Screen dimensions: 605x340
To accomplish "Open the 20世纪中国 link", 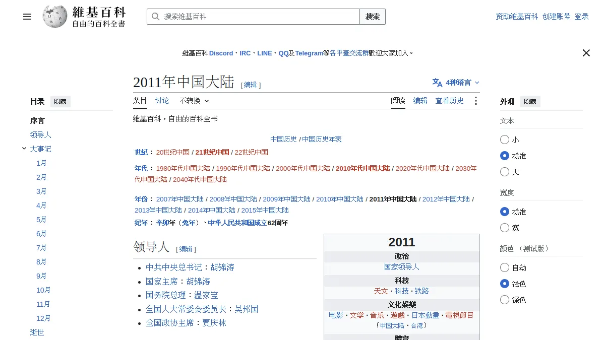I will (173, 152).
